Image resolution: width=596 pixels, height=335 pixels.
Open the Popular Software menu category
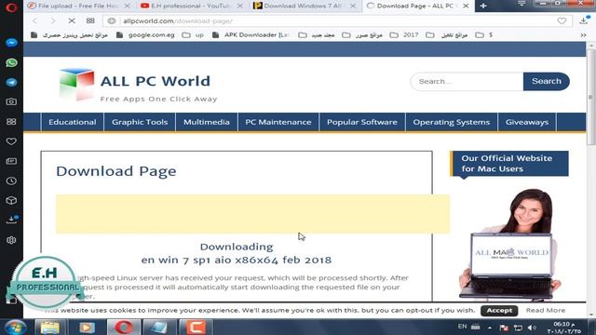(x=362, y=122)
